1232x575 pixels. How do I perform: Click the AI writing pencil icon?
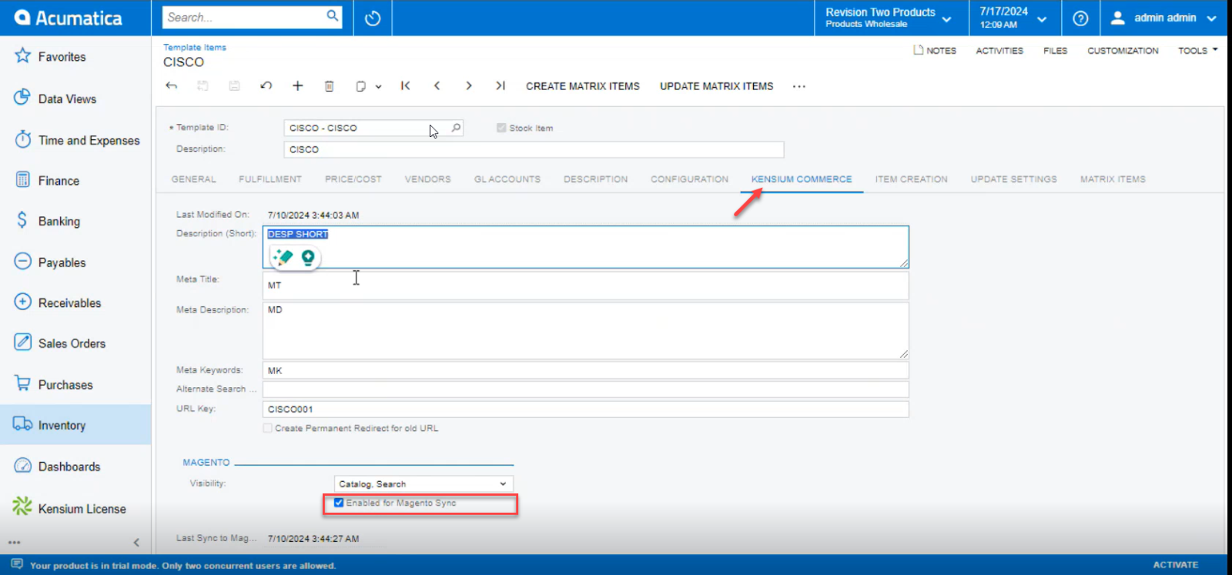[283, 257]
